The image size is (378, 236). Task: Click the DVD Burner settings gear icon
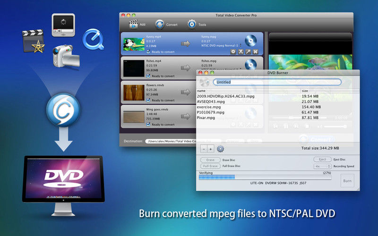click(x=220, y=149)
